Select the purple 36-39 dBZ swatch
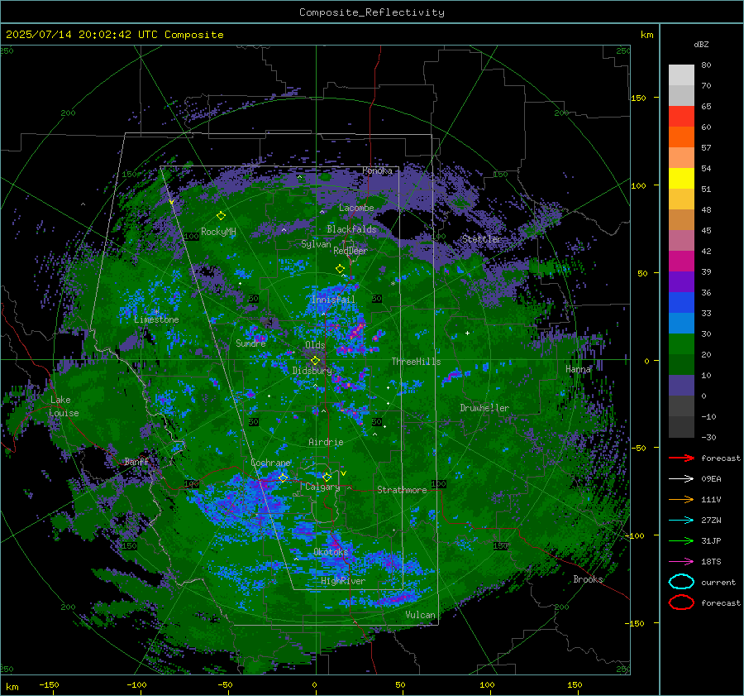This screenshot has height=696, width=744. coord(681,282)
